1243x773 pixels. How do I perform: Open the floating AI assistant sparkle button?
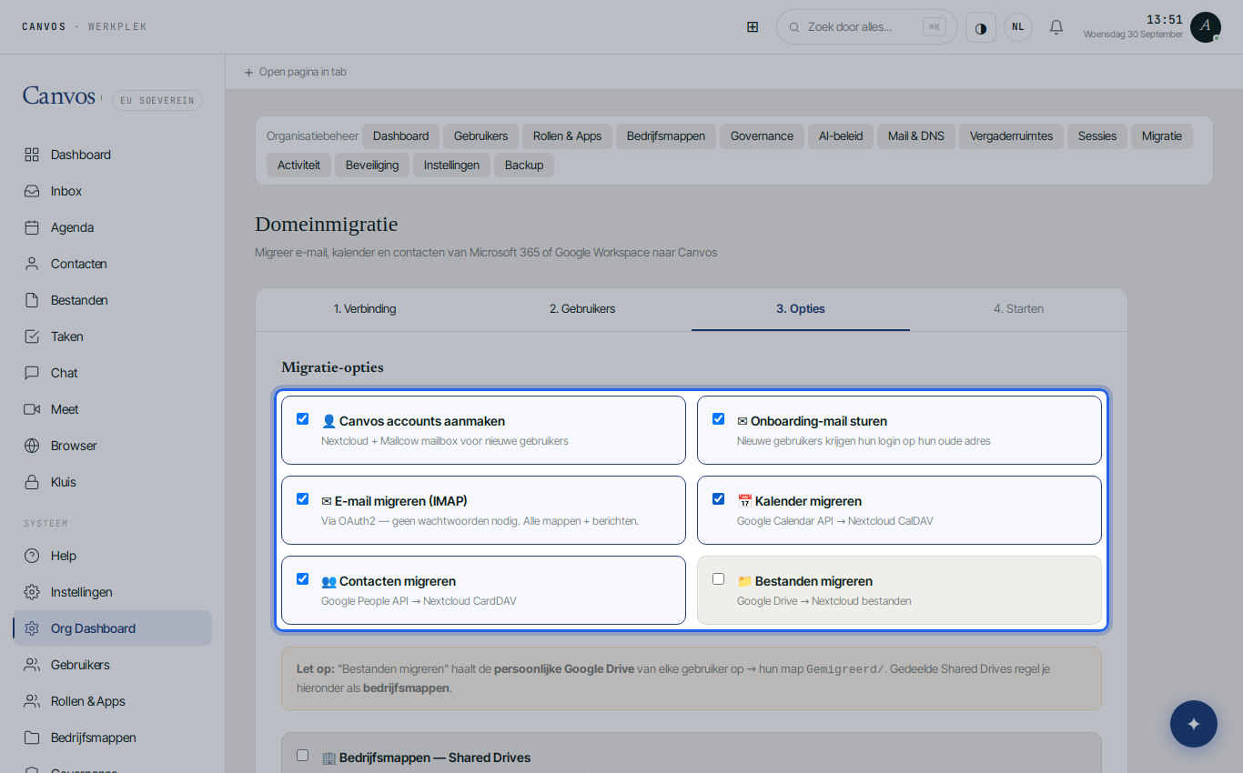tap(1194, 724)
